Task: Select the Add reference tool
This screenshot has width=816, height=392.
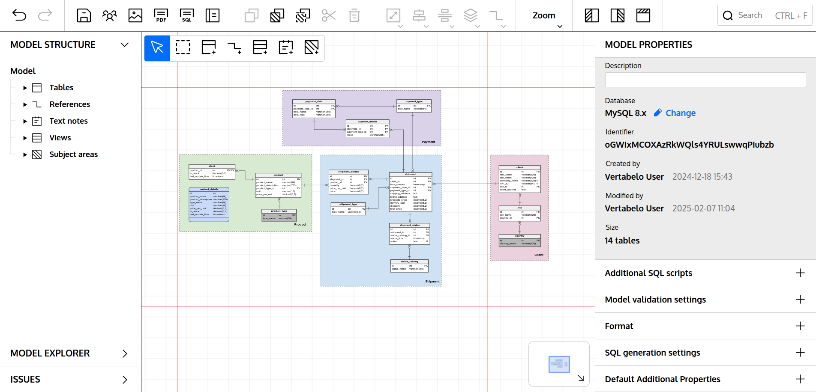Action: tap(234, 47)
